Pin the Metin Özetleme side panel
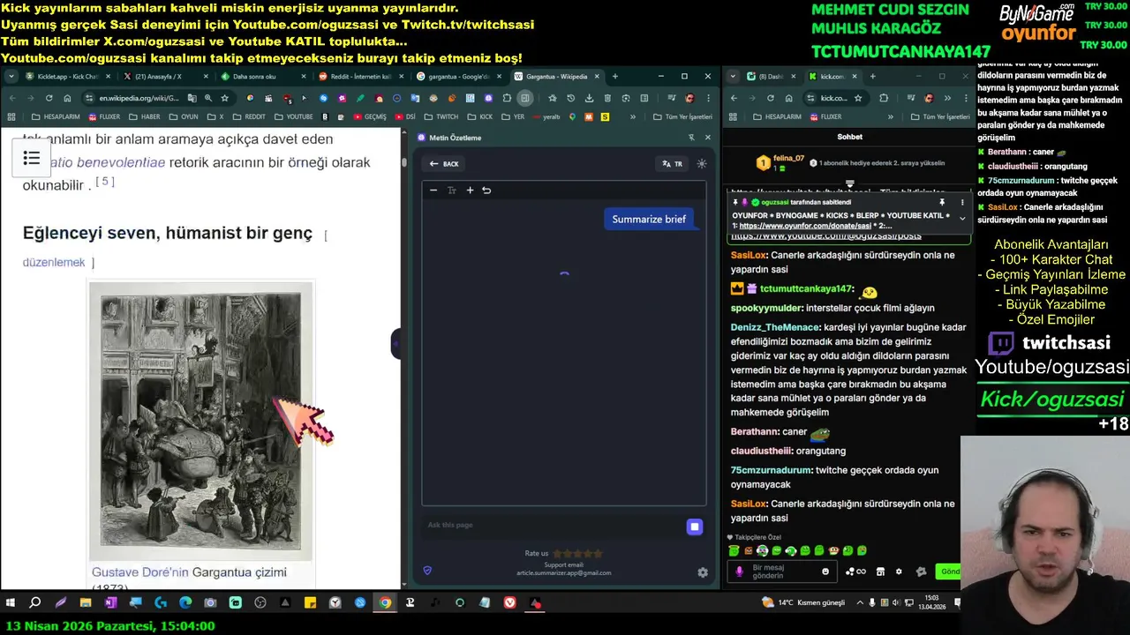1130x635 pixels. (691, 138)
